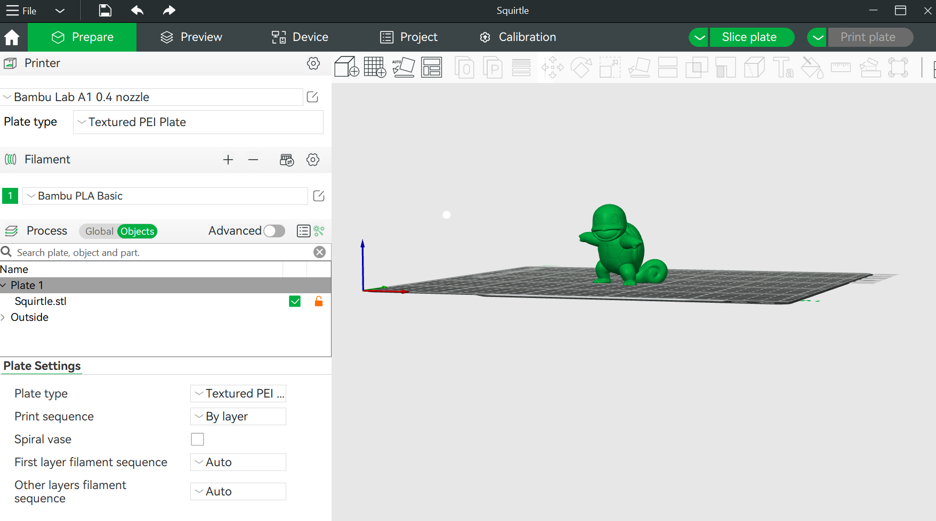Click the Slice plate button
Screen dimensions: 936x521
(752, 37)
